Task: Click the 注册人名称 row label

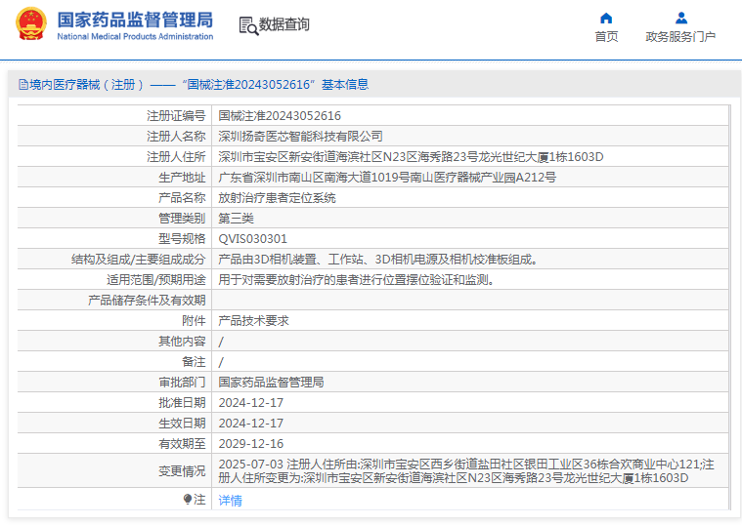Action: 176,137
